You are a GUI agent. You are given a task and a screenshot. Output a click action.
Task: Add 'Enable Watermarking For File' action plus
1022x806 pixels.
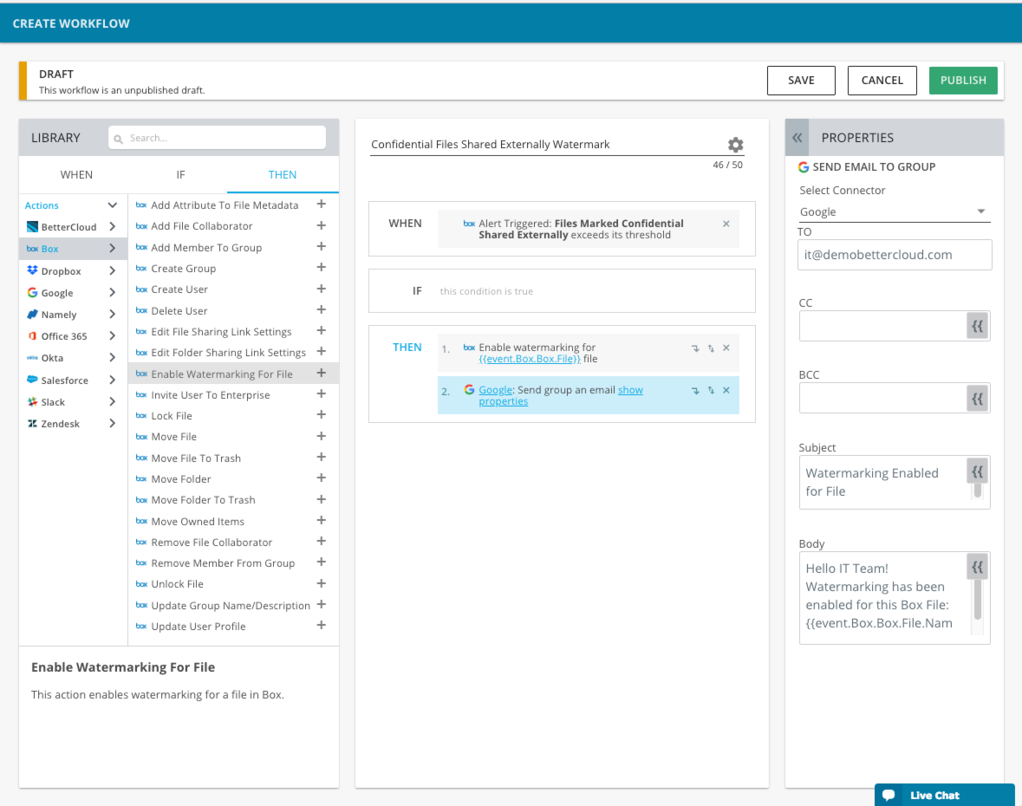click(x=322, y=373)
